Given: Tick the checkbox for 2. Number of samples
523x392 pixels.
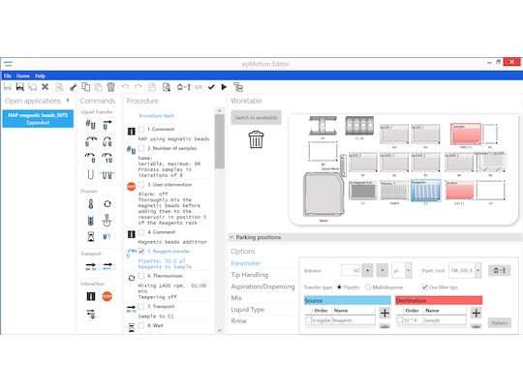Looking at the screenshot, I should [141, 148].
